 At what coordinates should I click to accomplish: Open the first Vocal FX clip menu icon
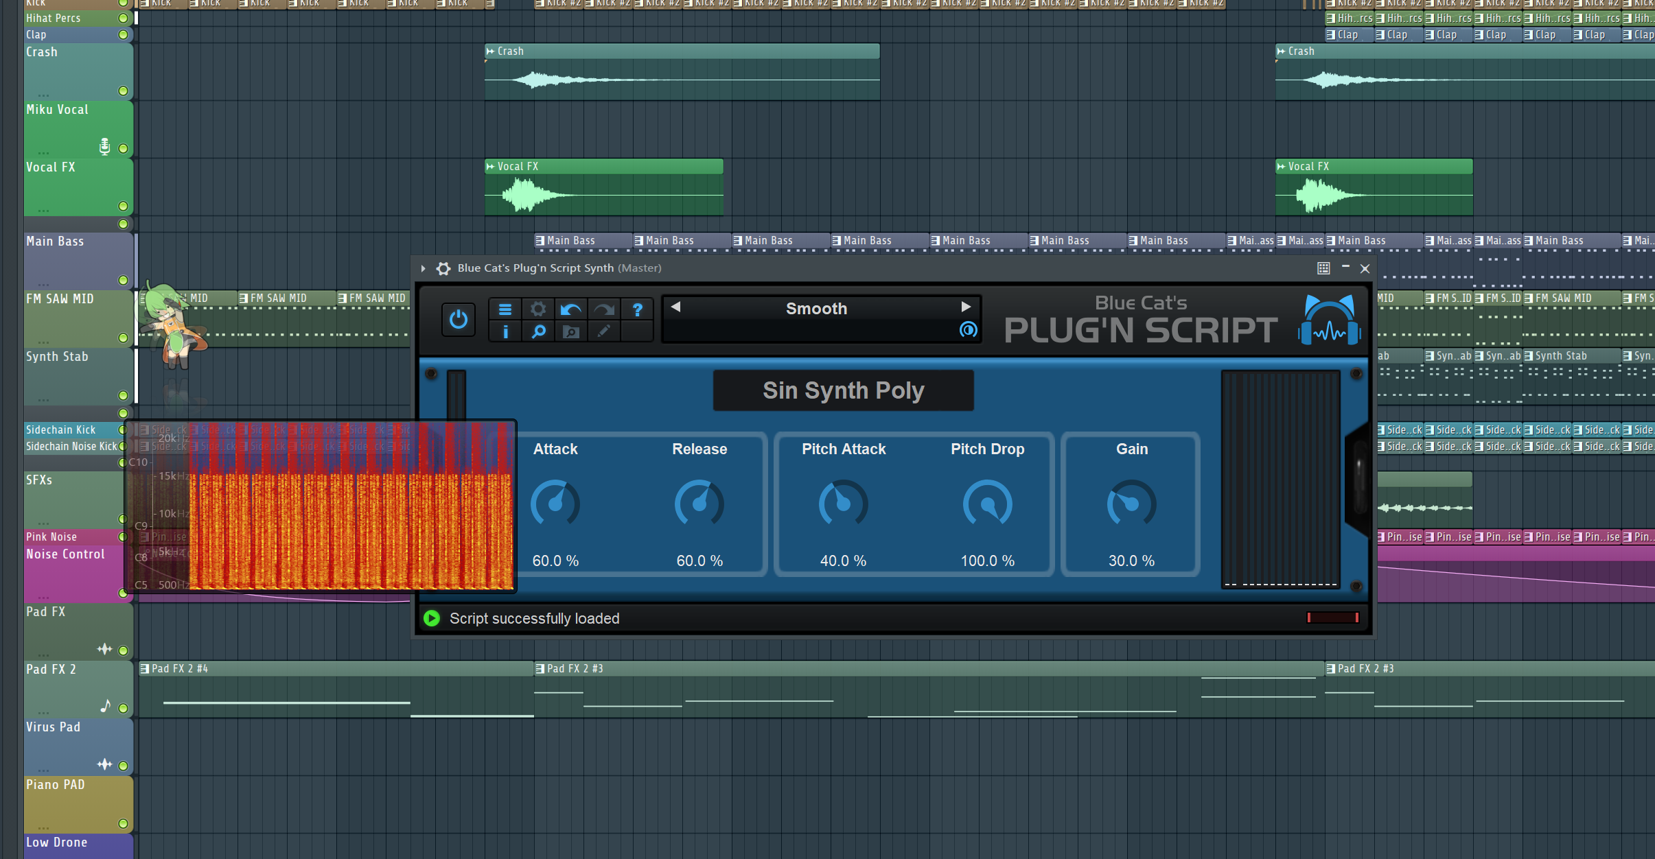(490, 167)
